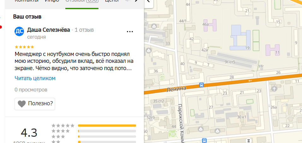Click building number 7
The width and height of the screenshot is (302, 143).
[208, 65]
